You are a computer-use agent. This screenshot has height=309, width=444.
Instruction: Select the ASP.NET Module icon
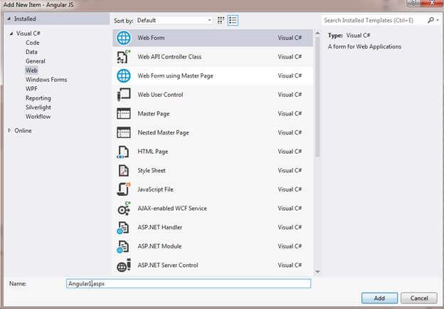(x=123, y=246)
